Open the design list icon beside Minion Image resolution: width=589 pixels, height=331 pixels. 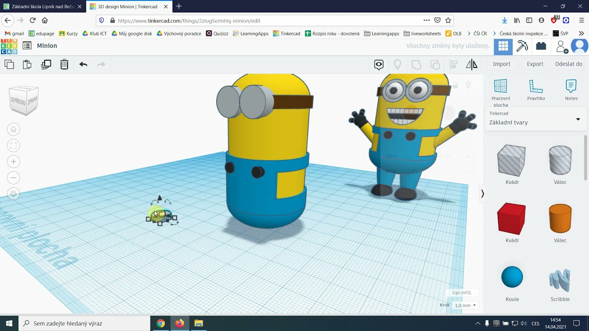[x=27, y=46]
